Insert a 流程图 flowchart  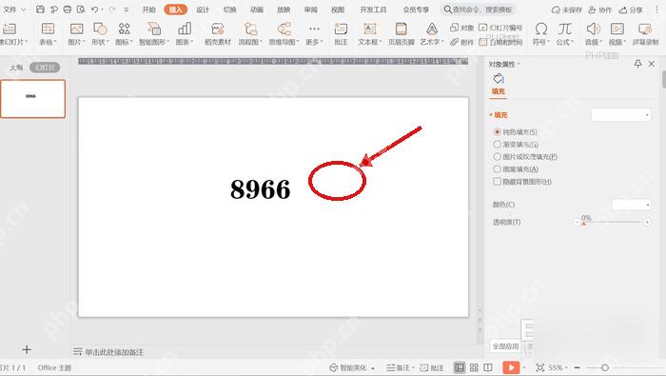click(x=249, y=34)
